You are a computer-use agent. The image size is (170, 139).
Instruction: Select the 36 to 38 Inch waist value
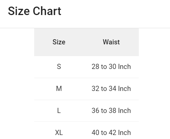pos(111,110)
